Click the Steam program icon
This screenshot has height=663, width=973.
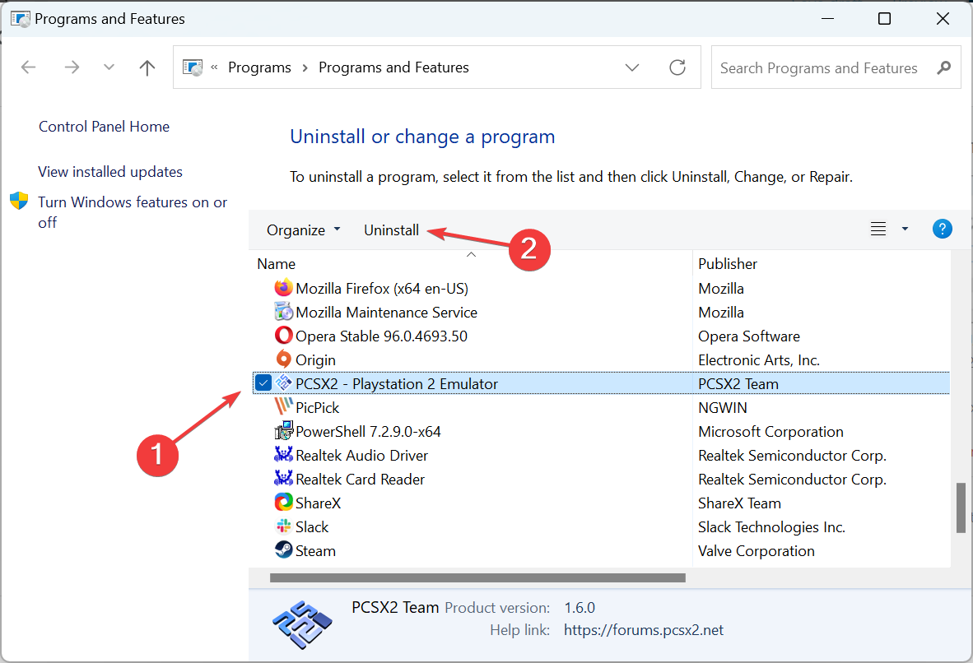(283, 550)
